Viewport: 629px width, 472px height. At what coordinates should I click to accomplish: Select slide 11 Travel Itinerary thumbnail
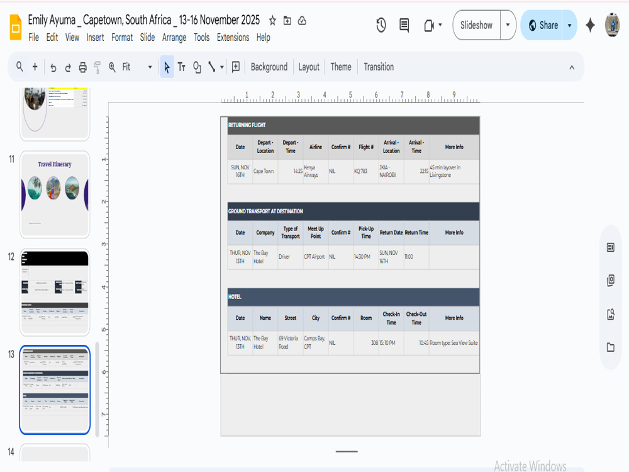[x=55, y=194]
